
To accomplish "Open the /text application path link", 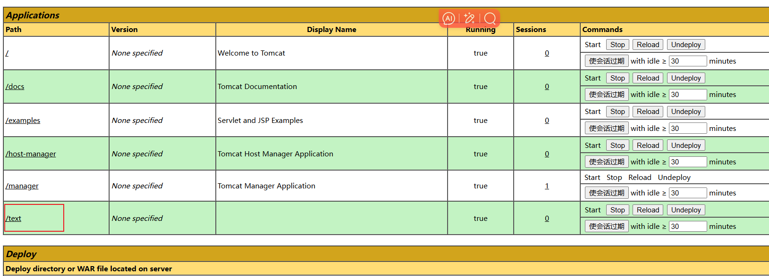I will (14, 219).
